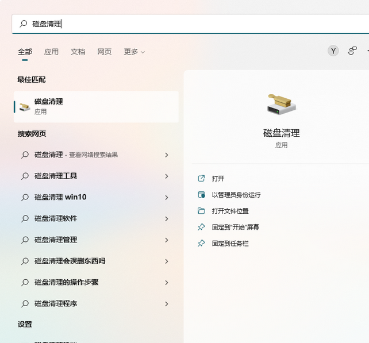The image size is (369, 343).
Task: Click search icon next to 磁盘清理会误删东西吗
Action: tap(25, 261)
